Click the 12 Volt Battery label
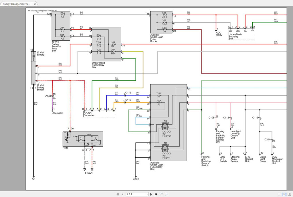This screenshot has width=293, height=197. tap(40, 54)
